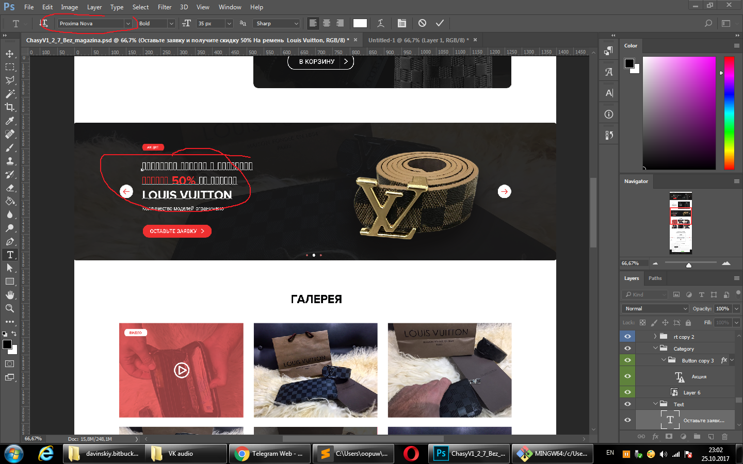Open the Create Warped Text dialog
This screenshot has height=464, width=743.
point(381,23)
